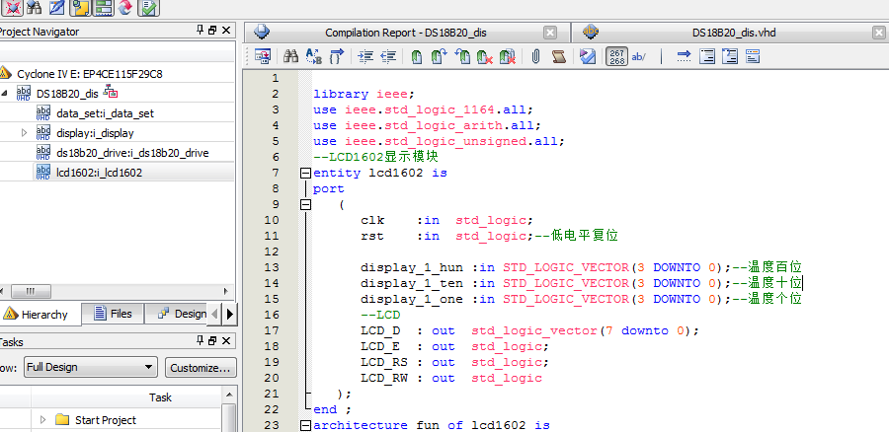
Task: Click the decrease indent toolbar icon
Action: (x=388, y=56)
